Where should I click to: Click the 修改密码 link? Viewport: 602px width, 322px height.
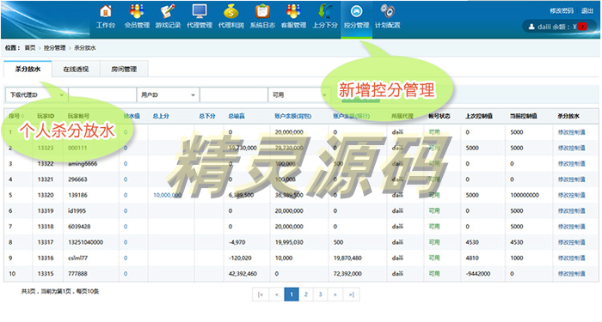point(562,10)
